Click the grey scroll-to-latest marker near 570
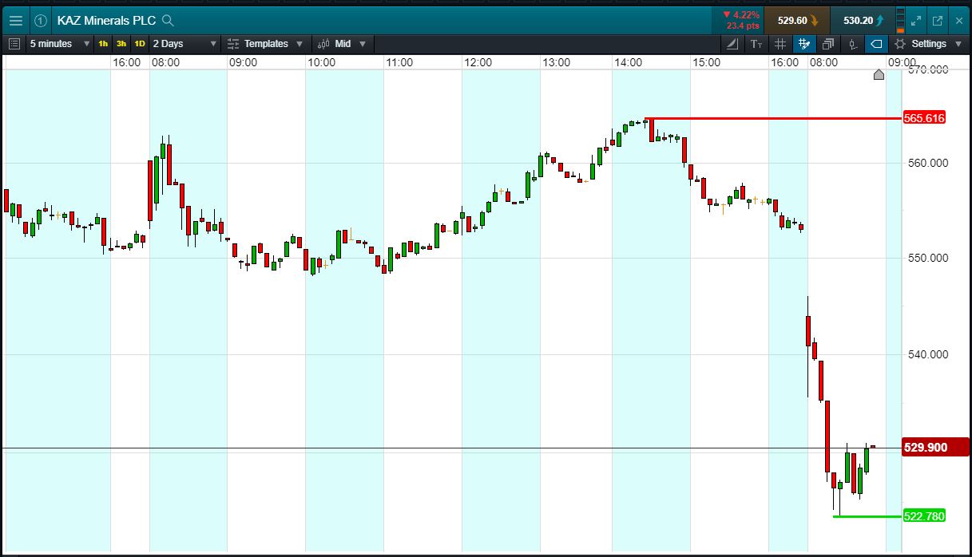The image size is (972, 557). 879,75
